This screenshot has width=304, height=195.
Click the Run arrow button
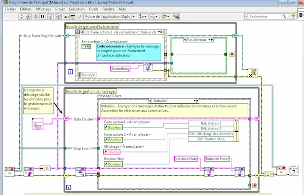pyautogui.click(x=21, y=17)
